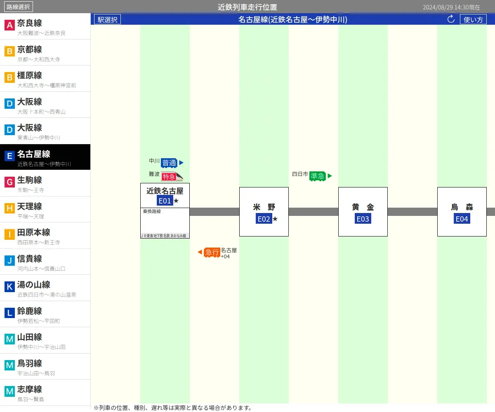Select 湯の山線 in the line list

pyautogui.click(x=45, y=288)
